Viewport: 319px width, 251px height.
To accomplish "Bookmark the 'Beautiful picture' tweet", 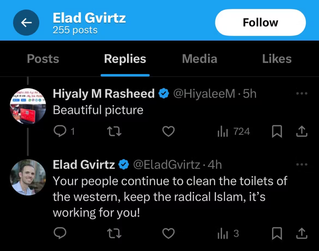I will click(x=277, y=131).
